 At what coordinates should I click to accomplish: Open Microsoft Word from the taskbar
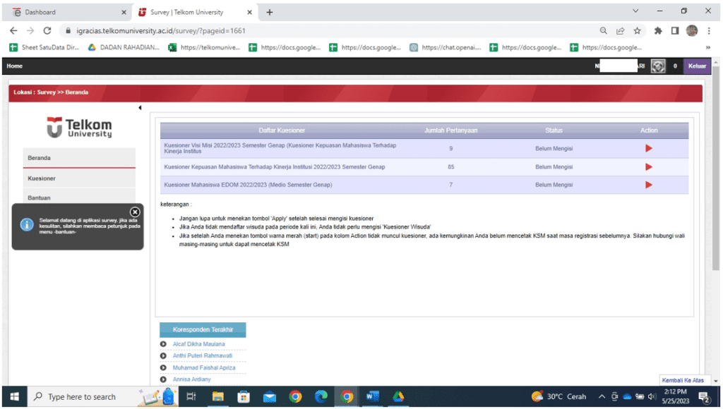(x=371, y=397)
